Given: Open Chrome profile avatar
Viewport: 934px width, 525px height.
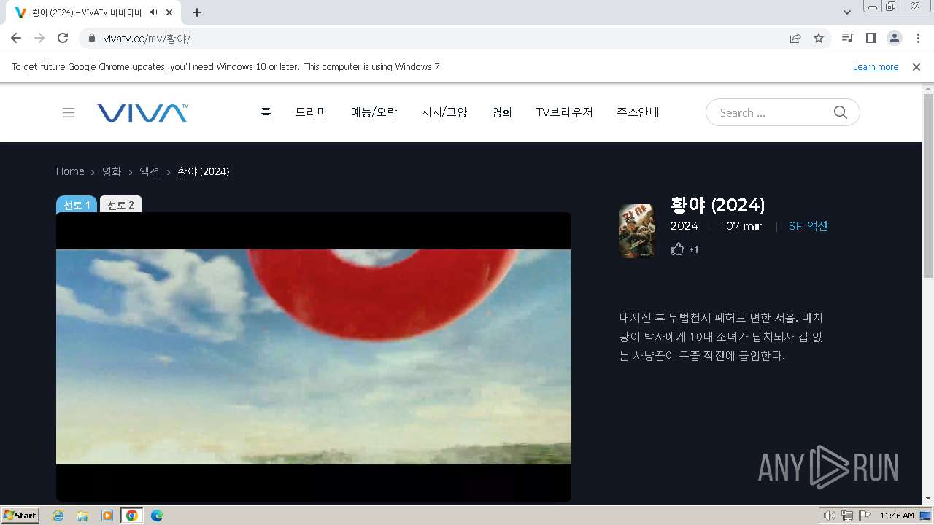Looking at the screenshot, I should [895, 38].
